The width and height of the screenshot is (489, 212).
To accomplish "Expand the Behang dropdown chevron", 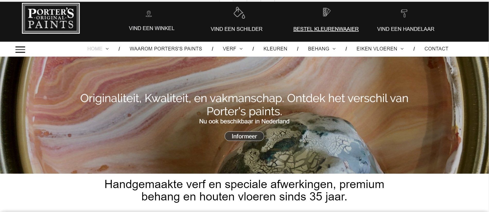I will [334, 49].
